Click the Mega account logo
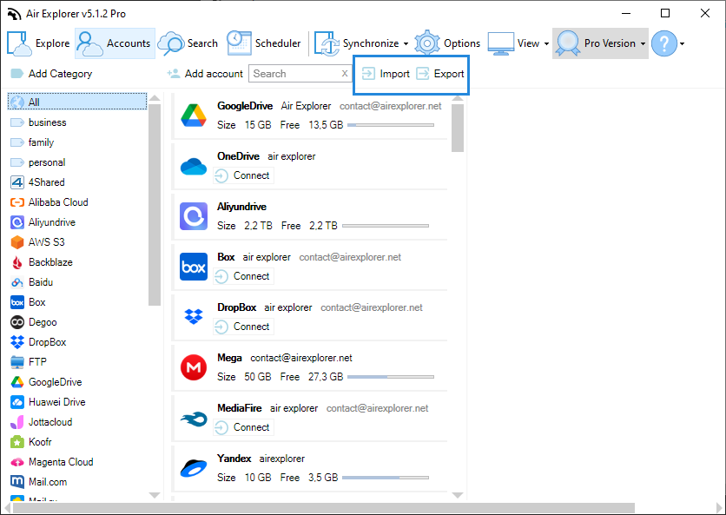The width and height of the screenshot is (726, 515). 194,367
